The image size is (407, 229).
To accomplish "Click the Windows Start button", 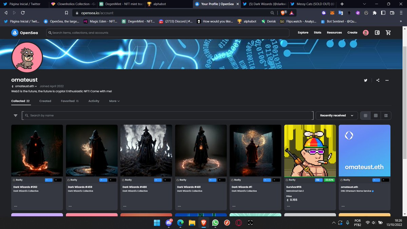I will point(157,223).
